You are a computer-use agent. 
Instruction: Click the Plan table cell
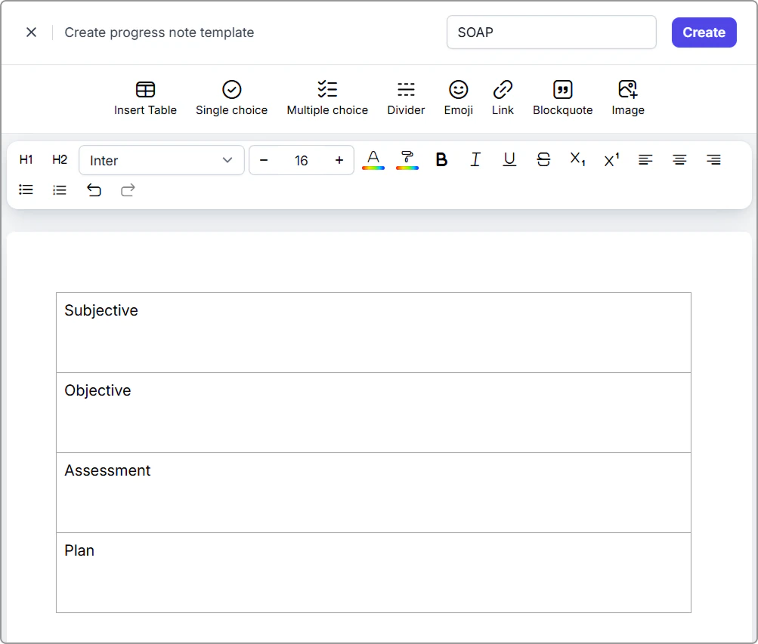373,573
